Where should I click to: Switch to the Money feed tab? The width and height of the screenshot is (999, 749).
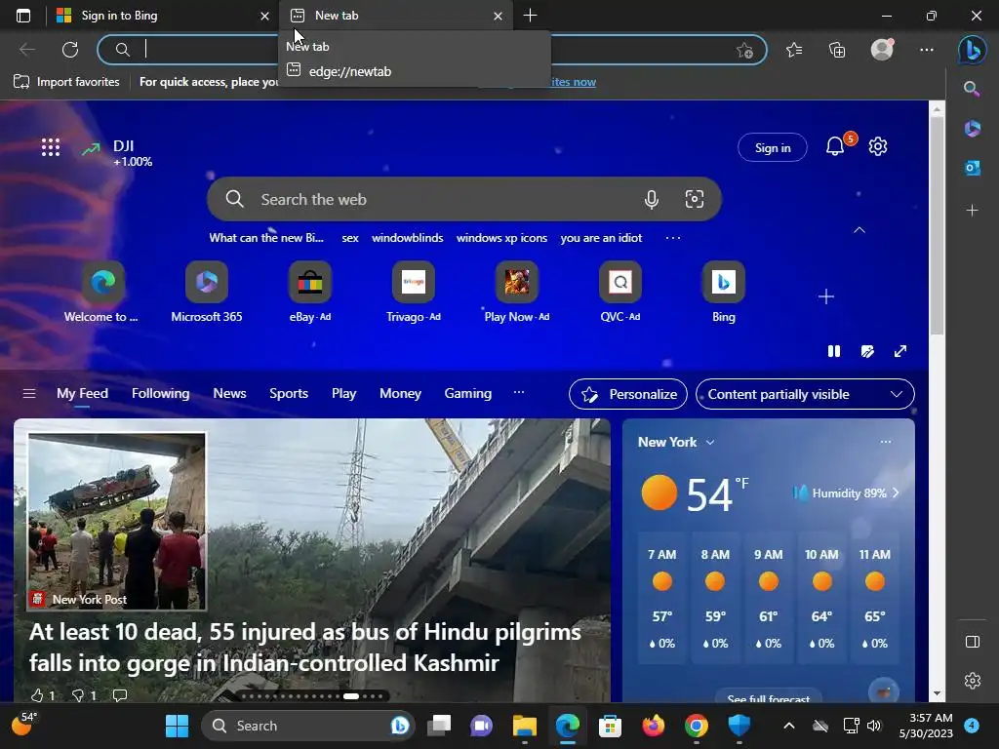coord(400,394)
